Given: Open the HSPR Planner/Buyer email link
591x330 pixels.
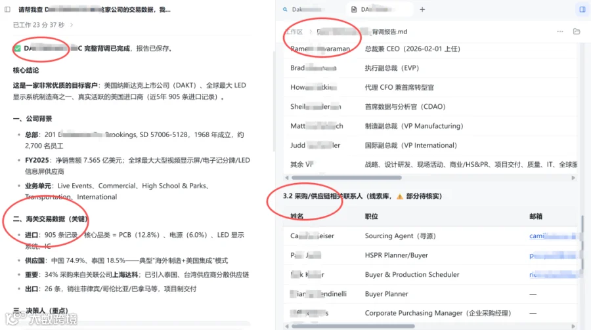Looking at the screenshot, I should [552, 255].
